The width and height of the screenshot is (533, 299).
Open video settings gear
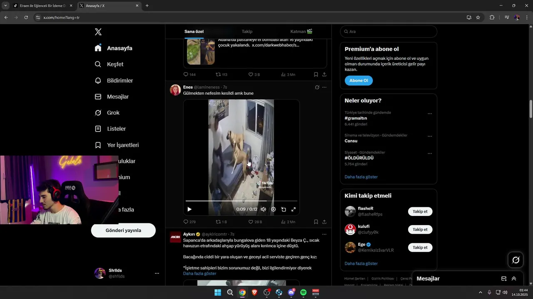[x=274, y=209]
